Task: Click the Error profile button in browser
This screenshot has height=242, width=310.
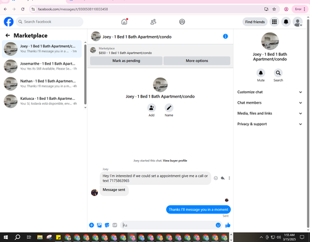Action: [x=298, y=9]
